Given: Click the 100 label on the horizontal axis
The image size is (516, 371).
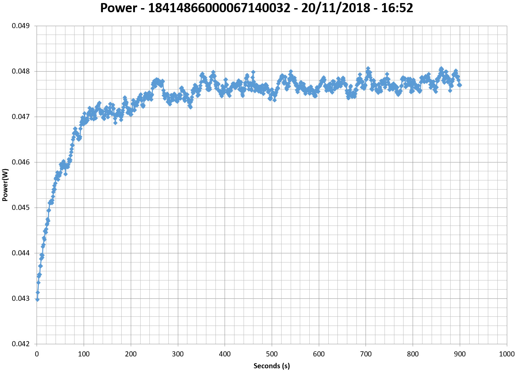Looking at the screenshot, I should pyautogui.click(x=84, y=354).
